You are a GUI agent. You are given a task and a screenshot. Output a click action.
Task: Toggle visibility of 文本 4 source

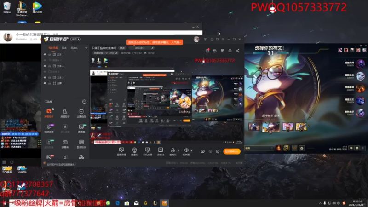(x=45, y=66)
